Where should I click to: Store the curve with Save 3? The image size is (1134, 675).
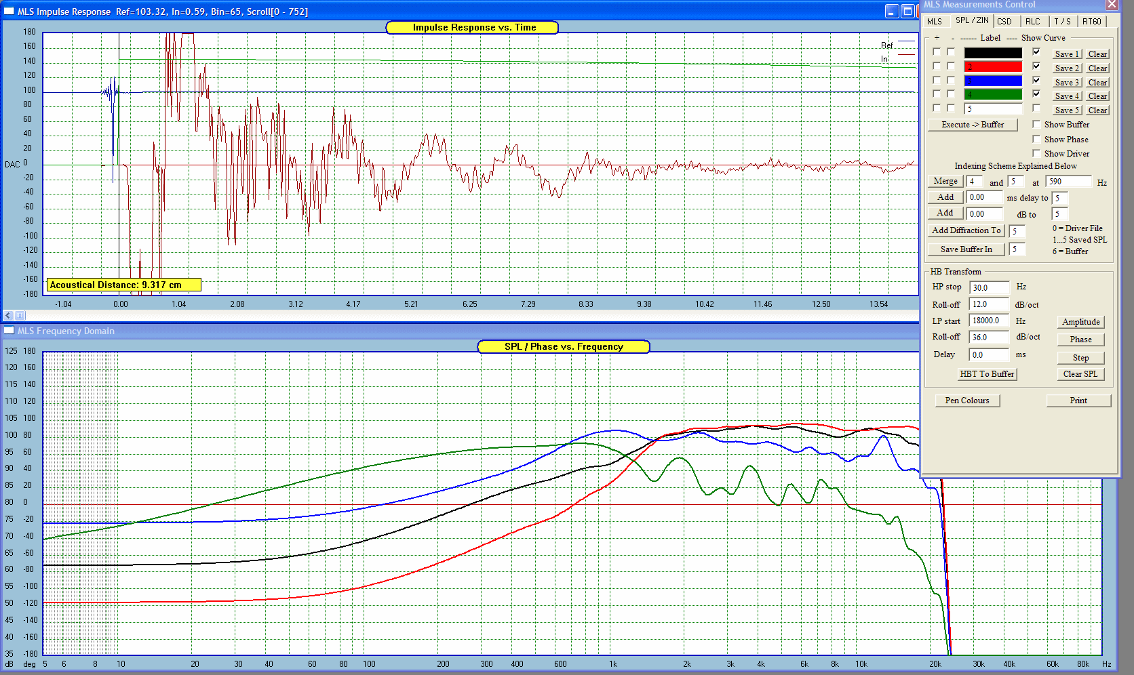(1067, 83)
